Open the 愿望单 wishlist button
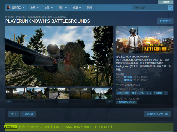This screenshot has height=132, width=177. pyautogui.click(x=165, y=2)
